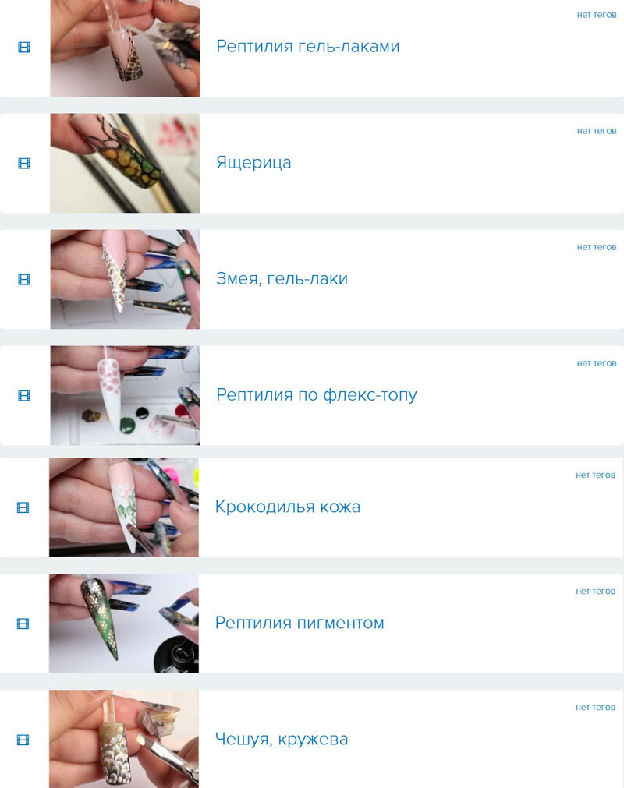Click the film icon beside Чешуя, кружева
Viewport: 624px width, 788px height.
pyautogui.click(x=23, y=740)
